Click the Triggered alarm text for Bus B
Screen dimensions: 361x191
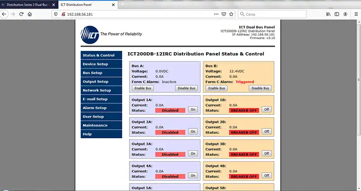pos(245,82)
